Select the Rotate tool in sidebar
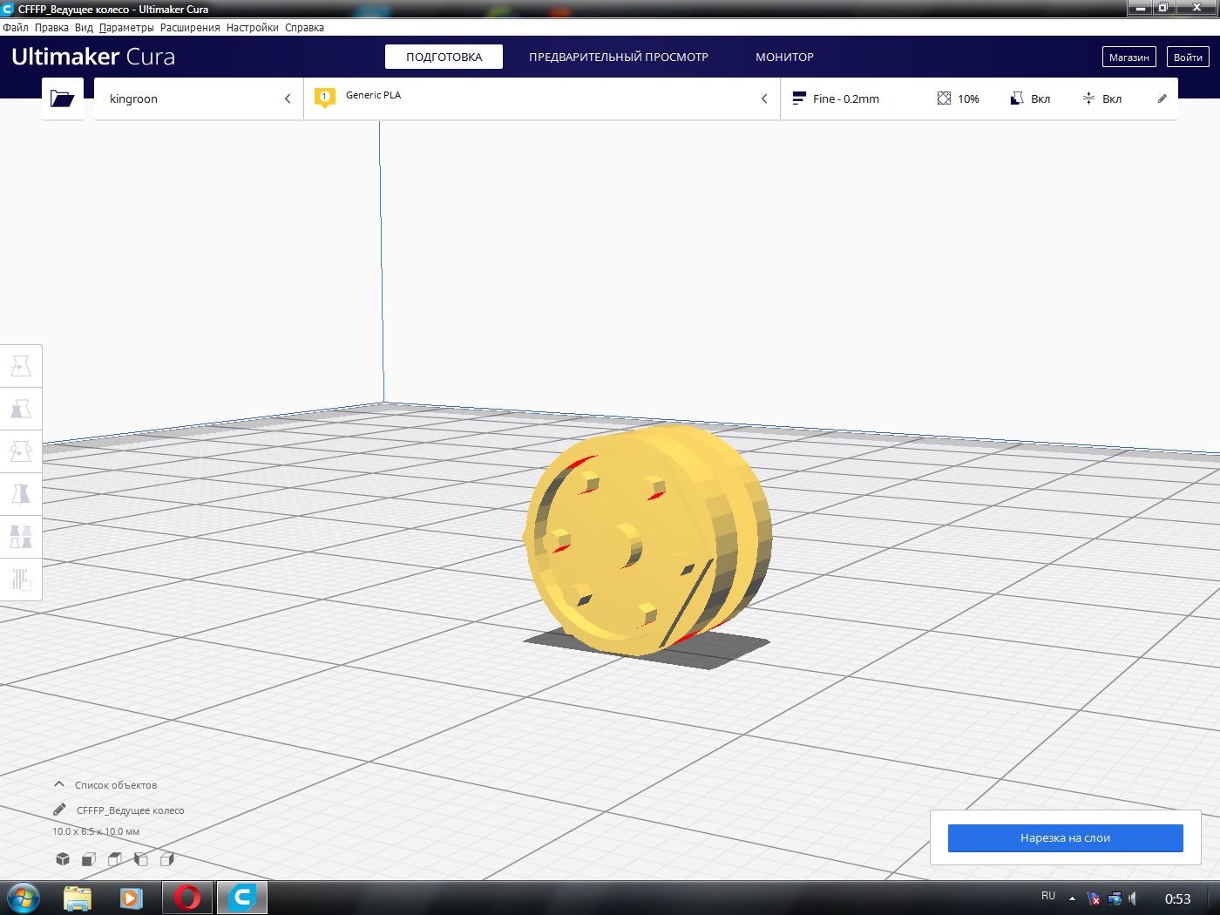 click(21, 451)
